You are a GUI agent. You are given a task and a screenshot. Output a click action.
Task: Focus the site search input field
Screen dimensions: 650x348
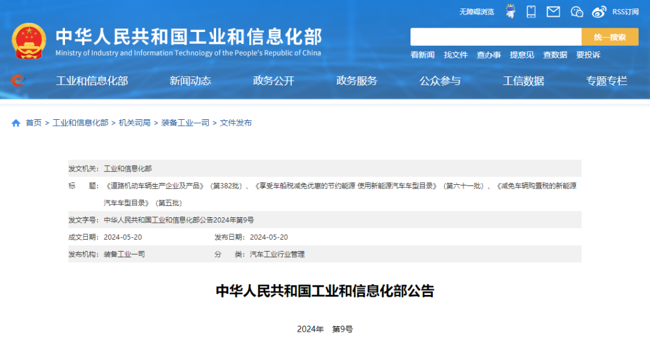[495, 37]
